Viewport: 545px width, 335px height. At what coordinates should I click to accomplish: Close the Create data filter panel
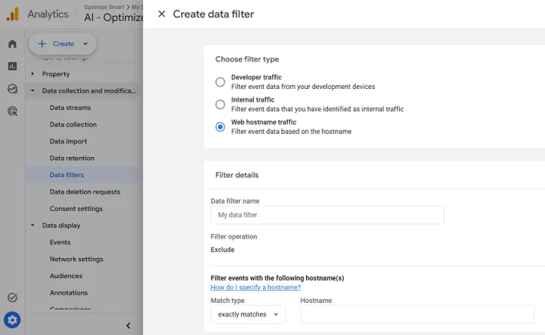162,14
